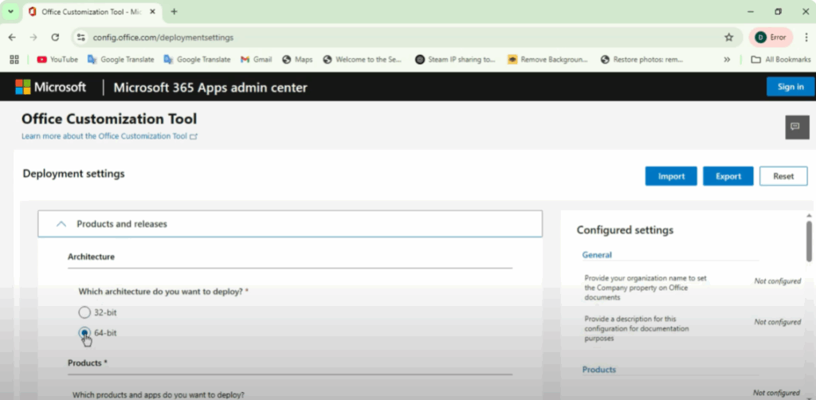Open the apps grid icon in bookmarks bar
Image resolution: width=816 pixels, height=400 pixels.
pyautogui.click(x=14, y=59)
